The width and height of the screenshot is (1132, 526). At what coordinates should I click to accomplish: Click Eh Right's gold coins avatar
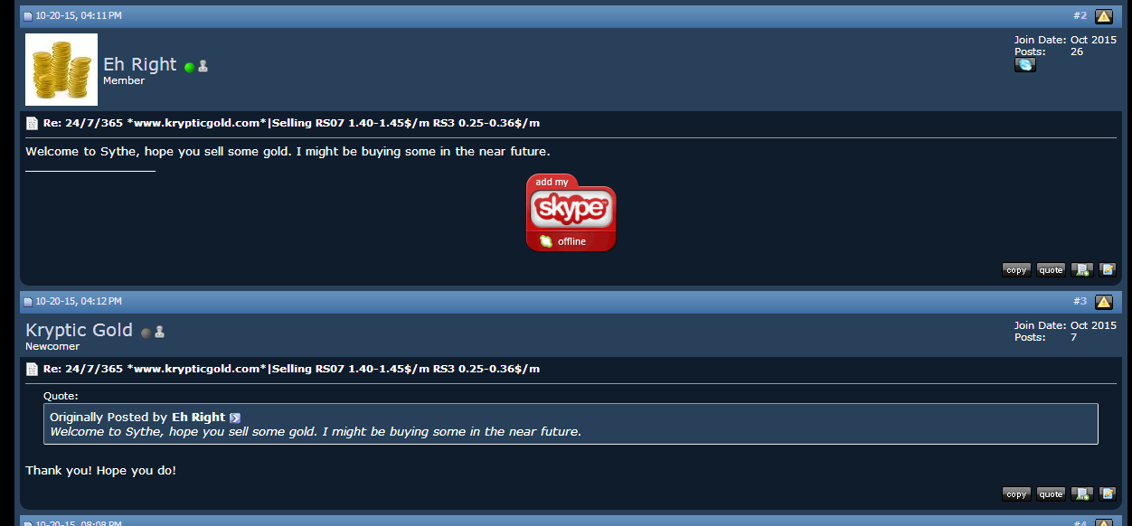[61, 70]
